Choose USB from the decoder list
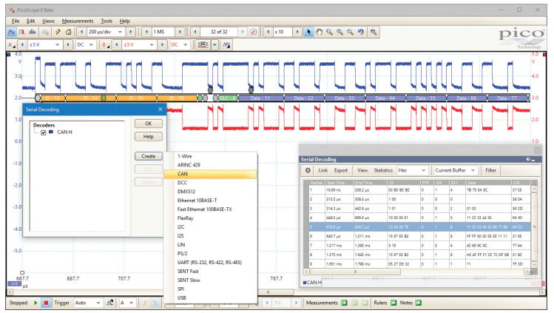554x313 pixels. point(210,297)
